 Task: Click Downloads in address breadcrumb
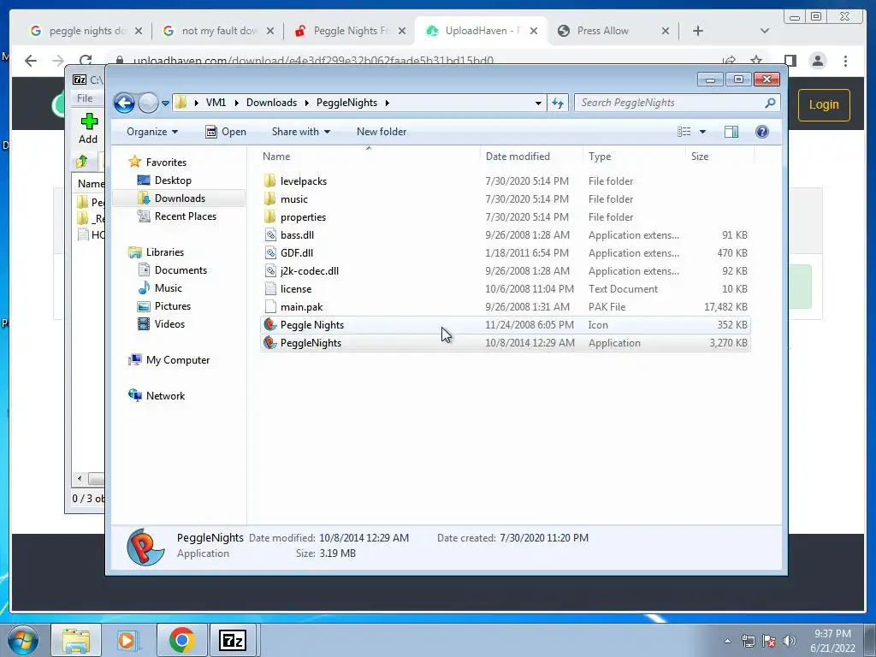click(271, 103)
